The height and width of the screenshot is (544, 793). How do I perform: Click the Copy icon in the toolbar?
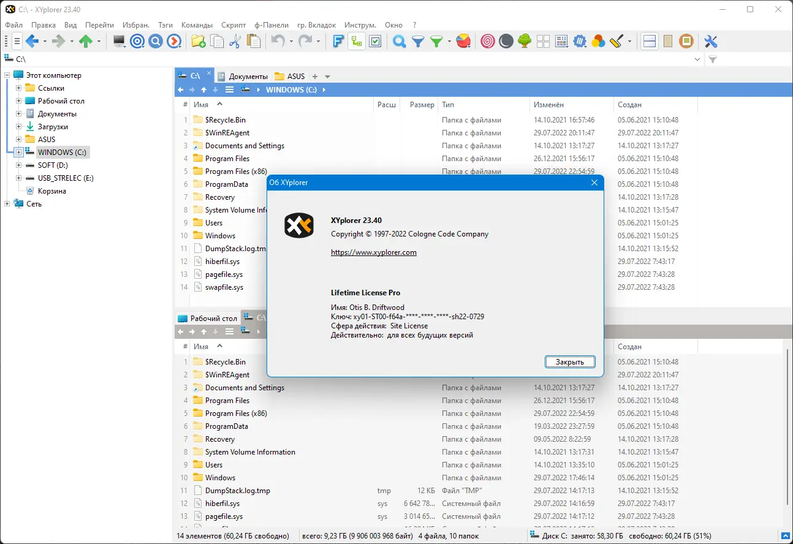click(216, 42)
